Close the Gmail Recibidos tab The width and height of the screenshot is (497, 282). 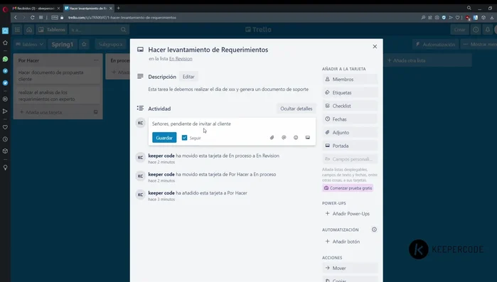(x=58, y=9)
